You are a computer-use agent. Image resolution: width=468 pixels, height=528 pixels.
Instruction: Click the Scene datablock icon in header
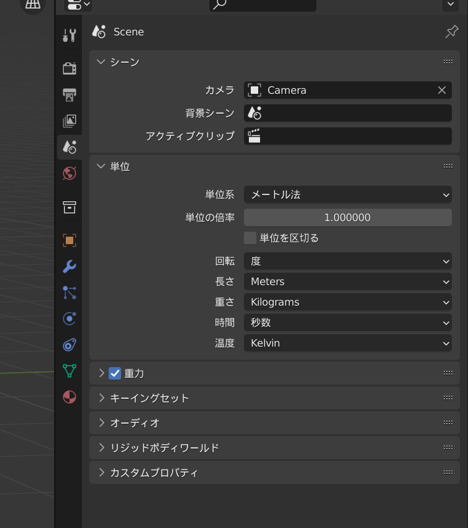(x=99, y=32)
